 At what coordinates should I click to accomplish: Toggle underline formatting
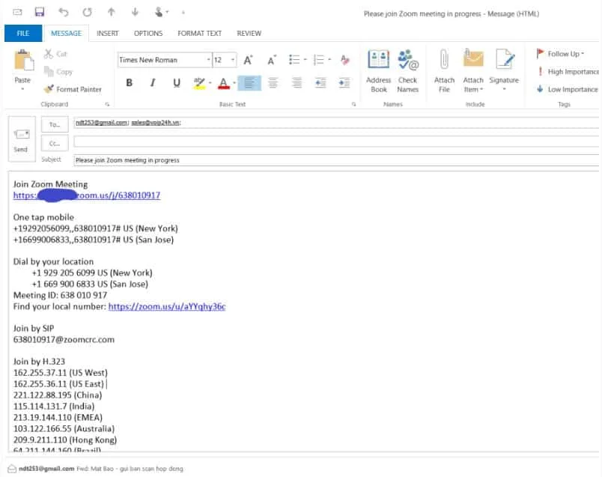pyautogui.click(x=177, y=82)
